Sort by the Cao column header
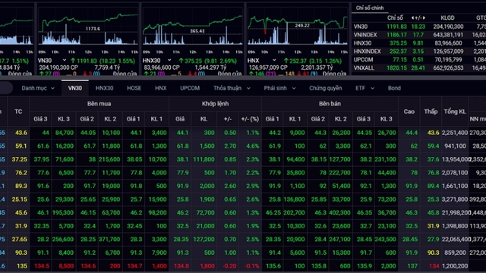The width and height of the screenshot is (486, 273). 409,111
